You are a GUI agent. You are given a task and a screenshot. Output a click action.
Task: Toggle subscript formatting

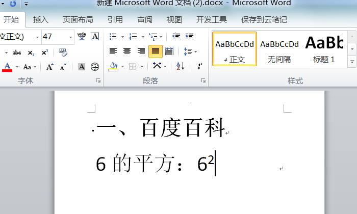pos(31,52)
